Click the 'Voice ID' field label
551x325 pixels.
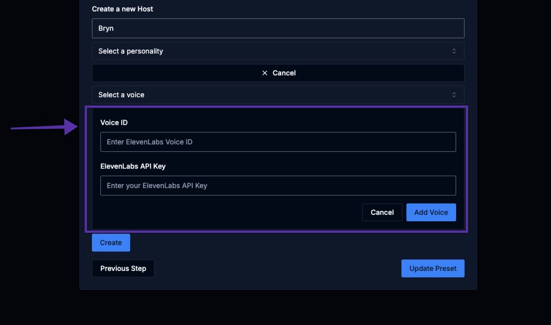click(x=114, y=123)
